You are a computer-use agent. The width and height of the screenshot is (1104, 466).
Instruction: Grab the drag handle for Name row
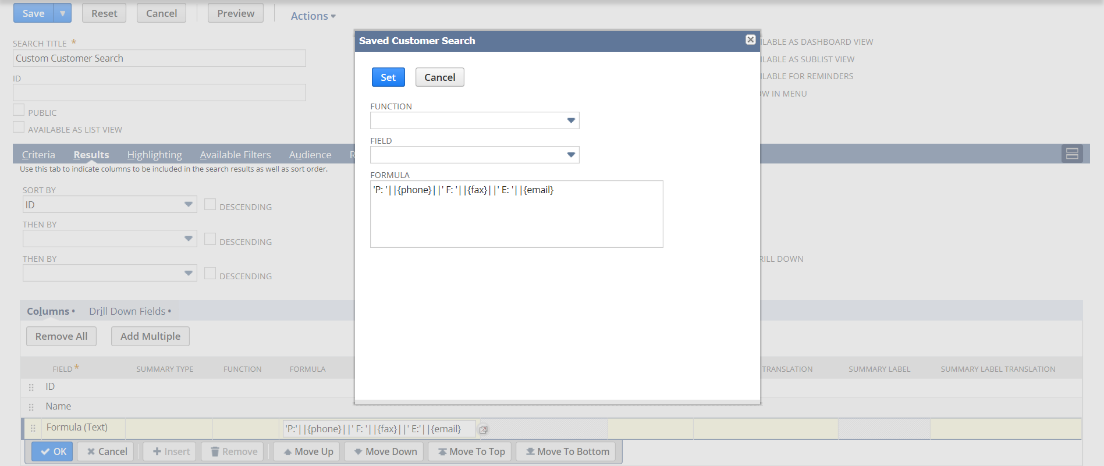(x=31, y=407)
